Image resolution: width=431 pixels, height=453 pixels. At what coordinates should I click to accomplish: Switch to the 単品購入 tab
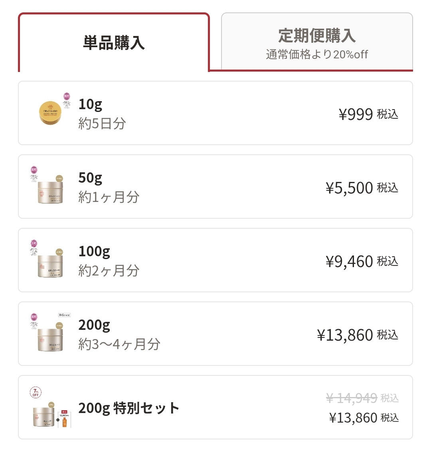click(x=114, y=43)
